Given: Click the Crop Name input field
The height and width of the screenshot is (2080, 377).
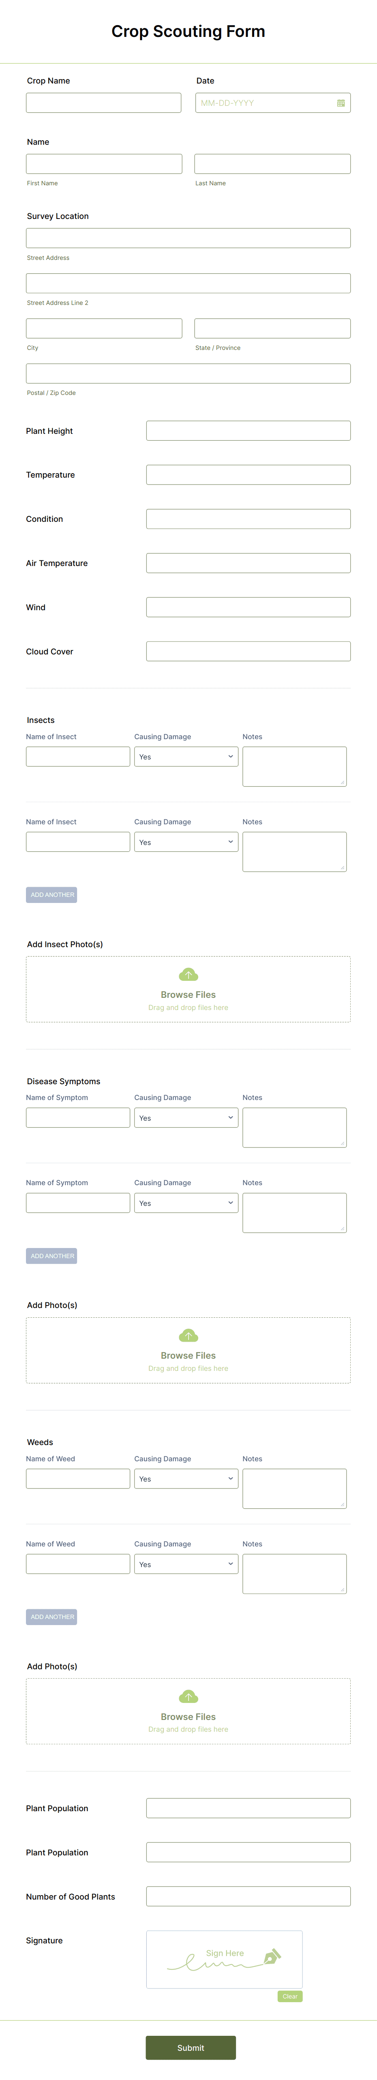Looking at the screenshot, I should 103,103.
